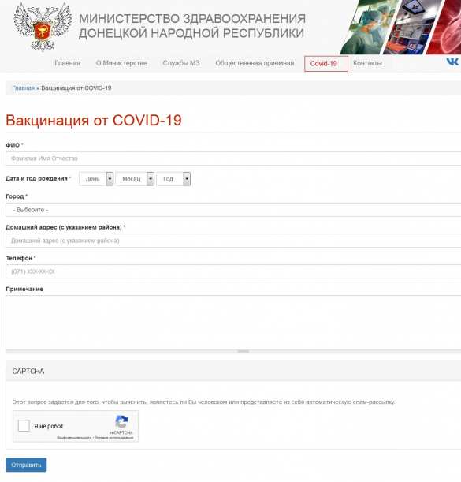The height and width of the screenshot is (482, 461).
Task: Click the 'Вакцинация от COVID-19' breadcrumb text
Action: click(76, 88)
